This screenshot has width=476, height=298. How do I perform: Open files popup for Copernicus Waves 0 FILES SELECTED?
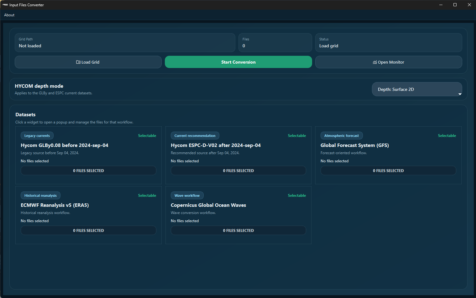tap(238, 230)
